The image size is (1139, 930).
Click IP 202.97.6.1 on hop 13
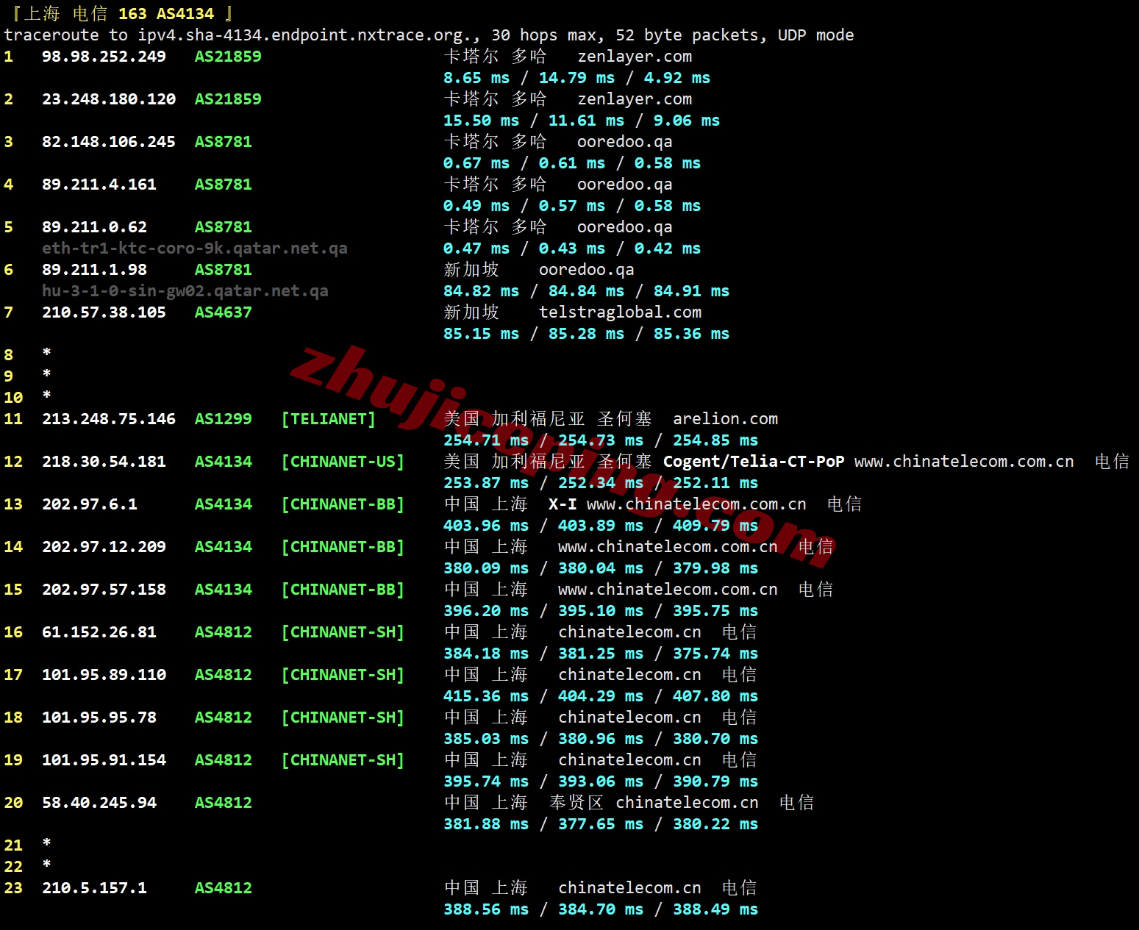90,504
